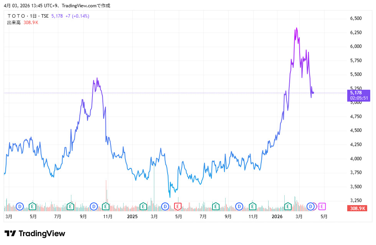Select the pink upcoming earnings "E" marker at far right
Screen dimensions: 376x245
[x=322, y=206]
